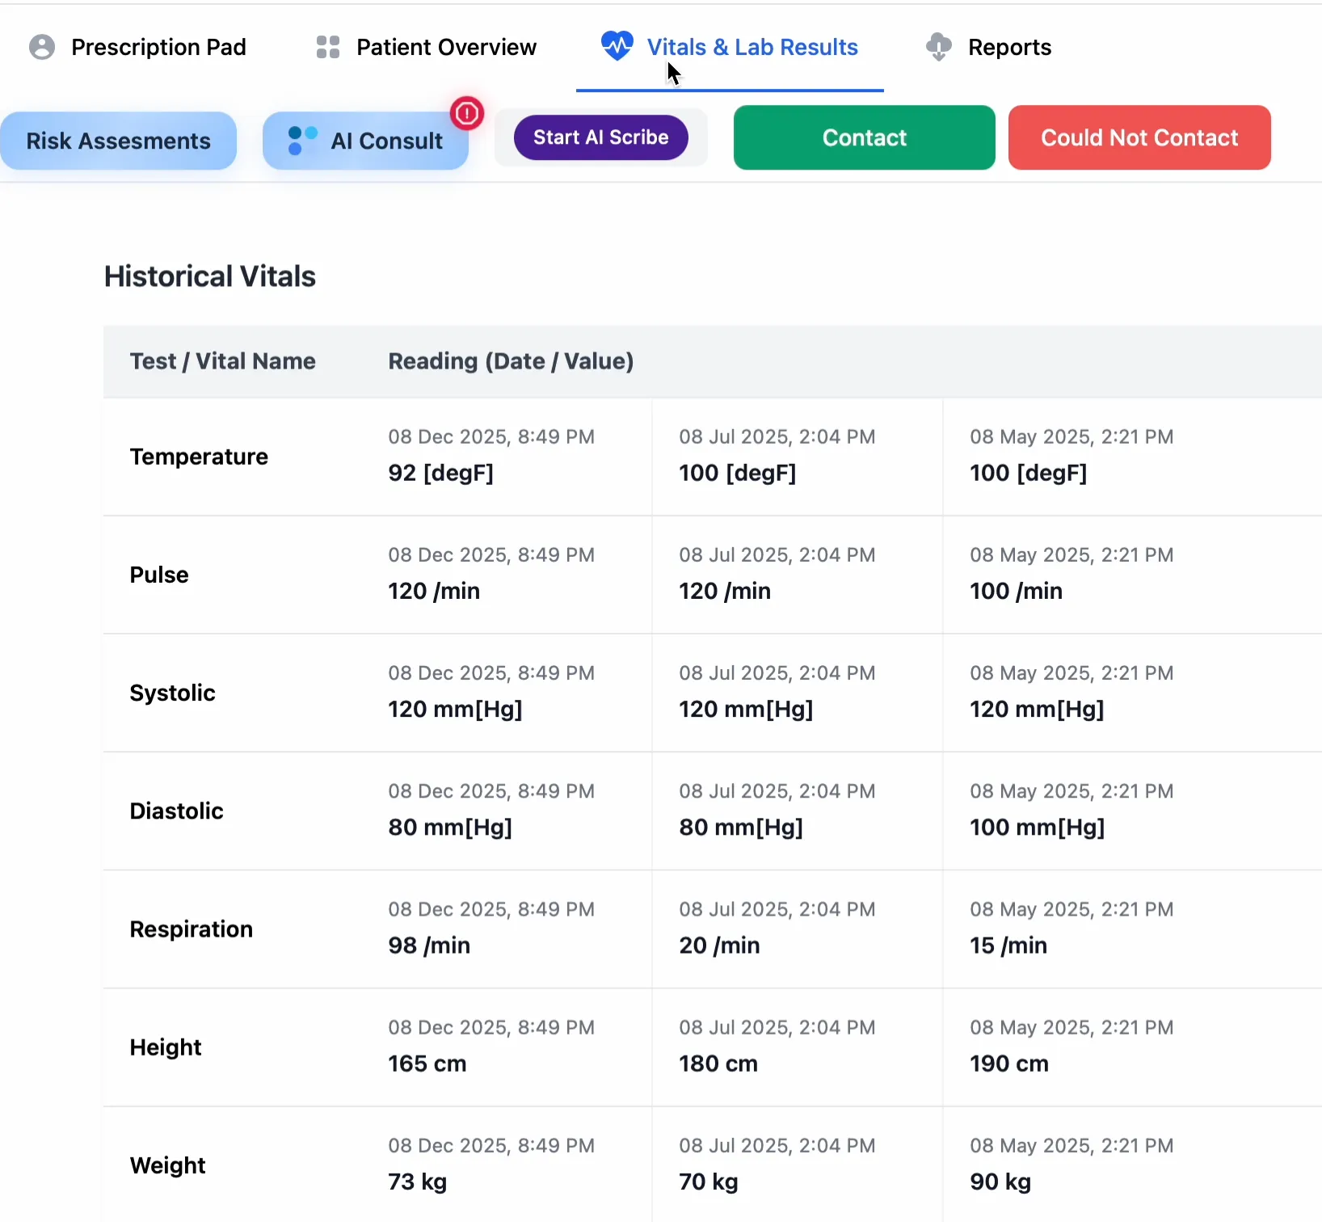This screenshot has height=1222, width=1322.
Task: Click the Weight value 73 kg
Action: pyautogui.click(x=416, y=1181)
